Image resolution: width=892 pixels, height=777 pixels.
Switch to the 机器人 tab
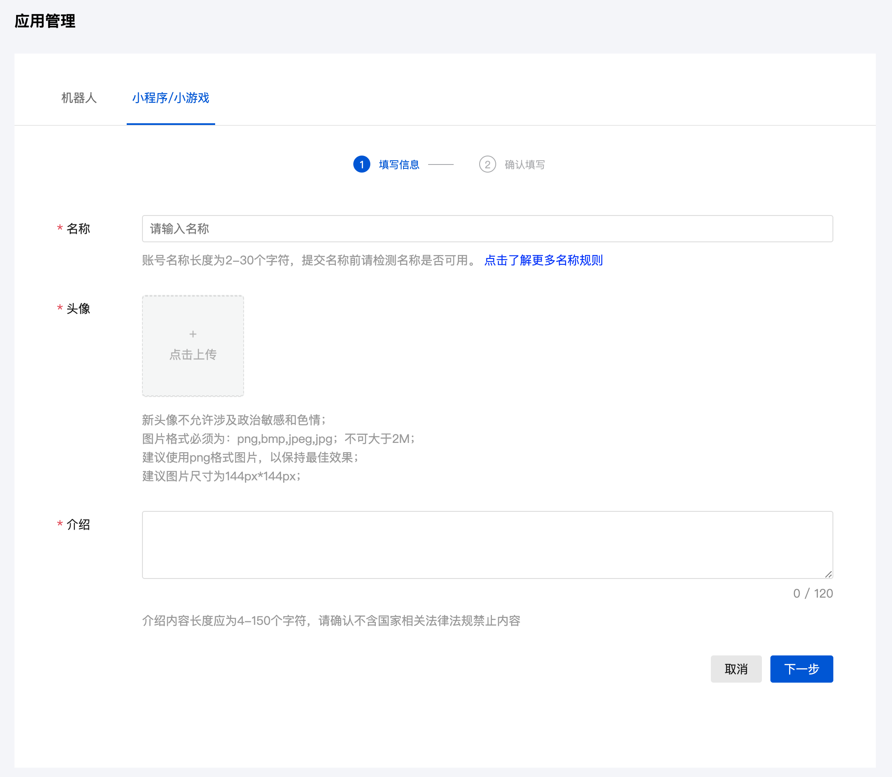click(x=79, y=98)
